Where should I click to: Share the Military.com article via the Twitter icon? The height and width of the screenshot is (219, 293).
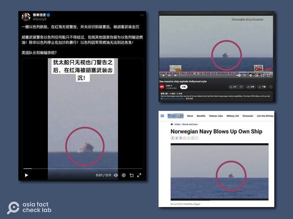point(177,138)
